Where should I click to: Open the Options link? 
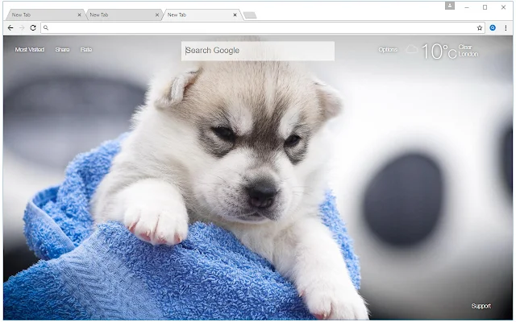point(388,50)
